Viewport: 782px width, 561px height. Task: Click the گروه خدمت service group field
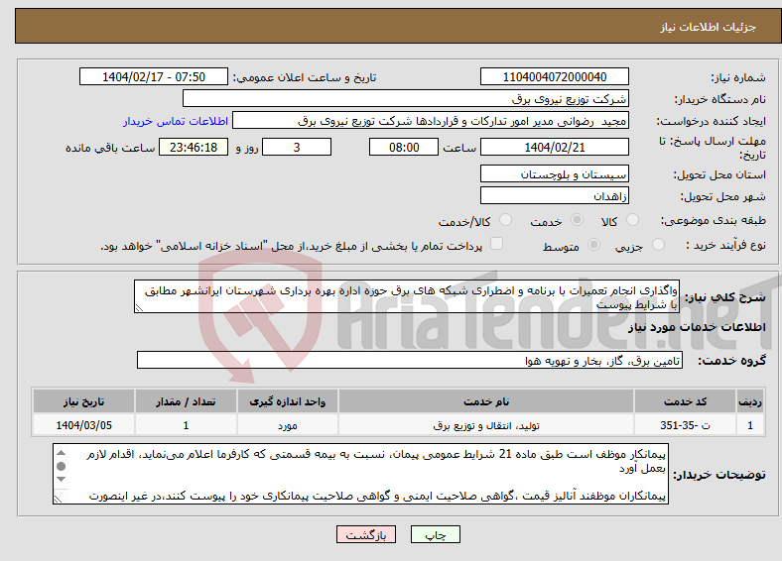(x=410, y=360)
